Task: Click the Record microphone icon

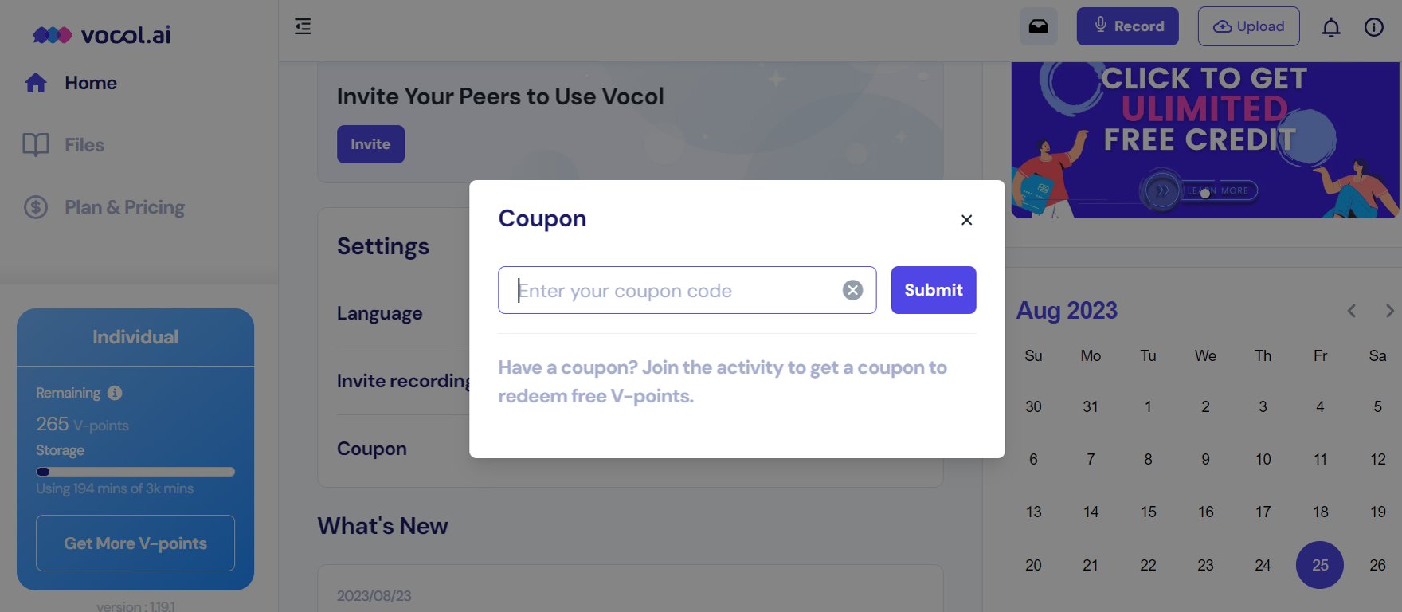Action: tap(1099, 25)
